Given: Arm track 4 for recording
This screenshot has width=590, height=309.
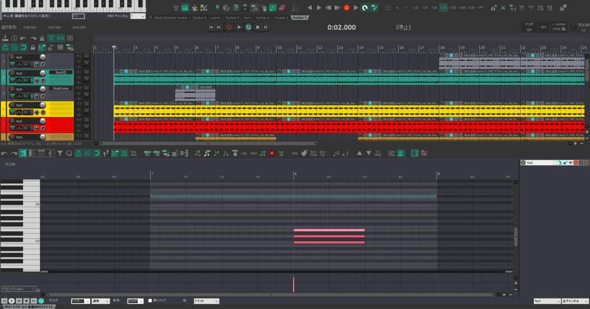Looking at the screenshot, I should (12, 105).
